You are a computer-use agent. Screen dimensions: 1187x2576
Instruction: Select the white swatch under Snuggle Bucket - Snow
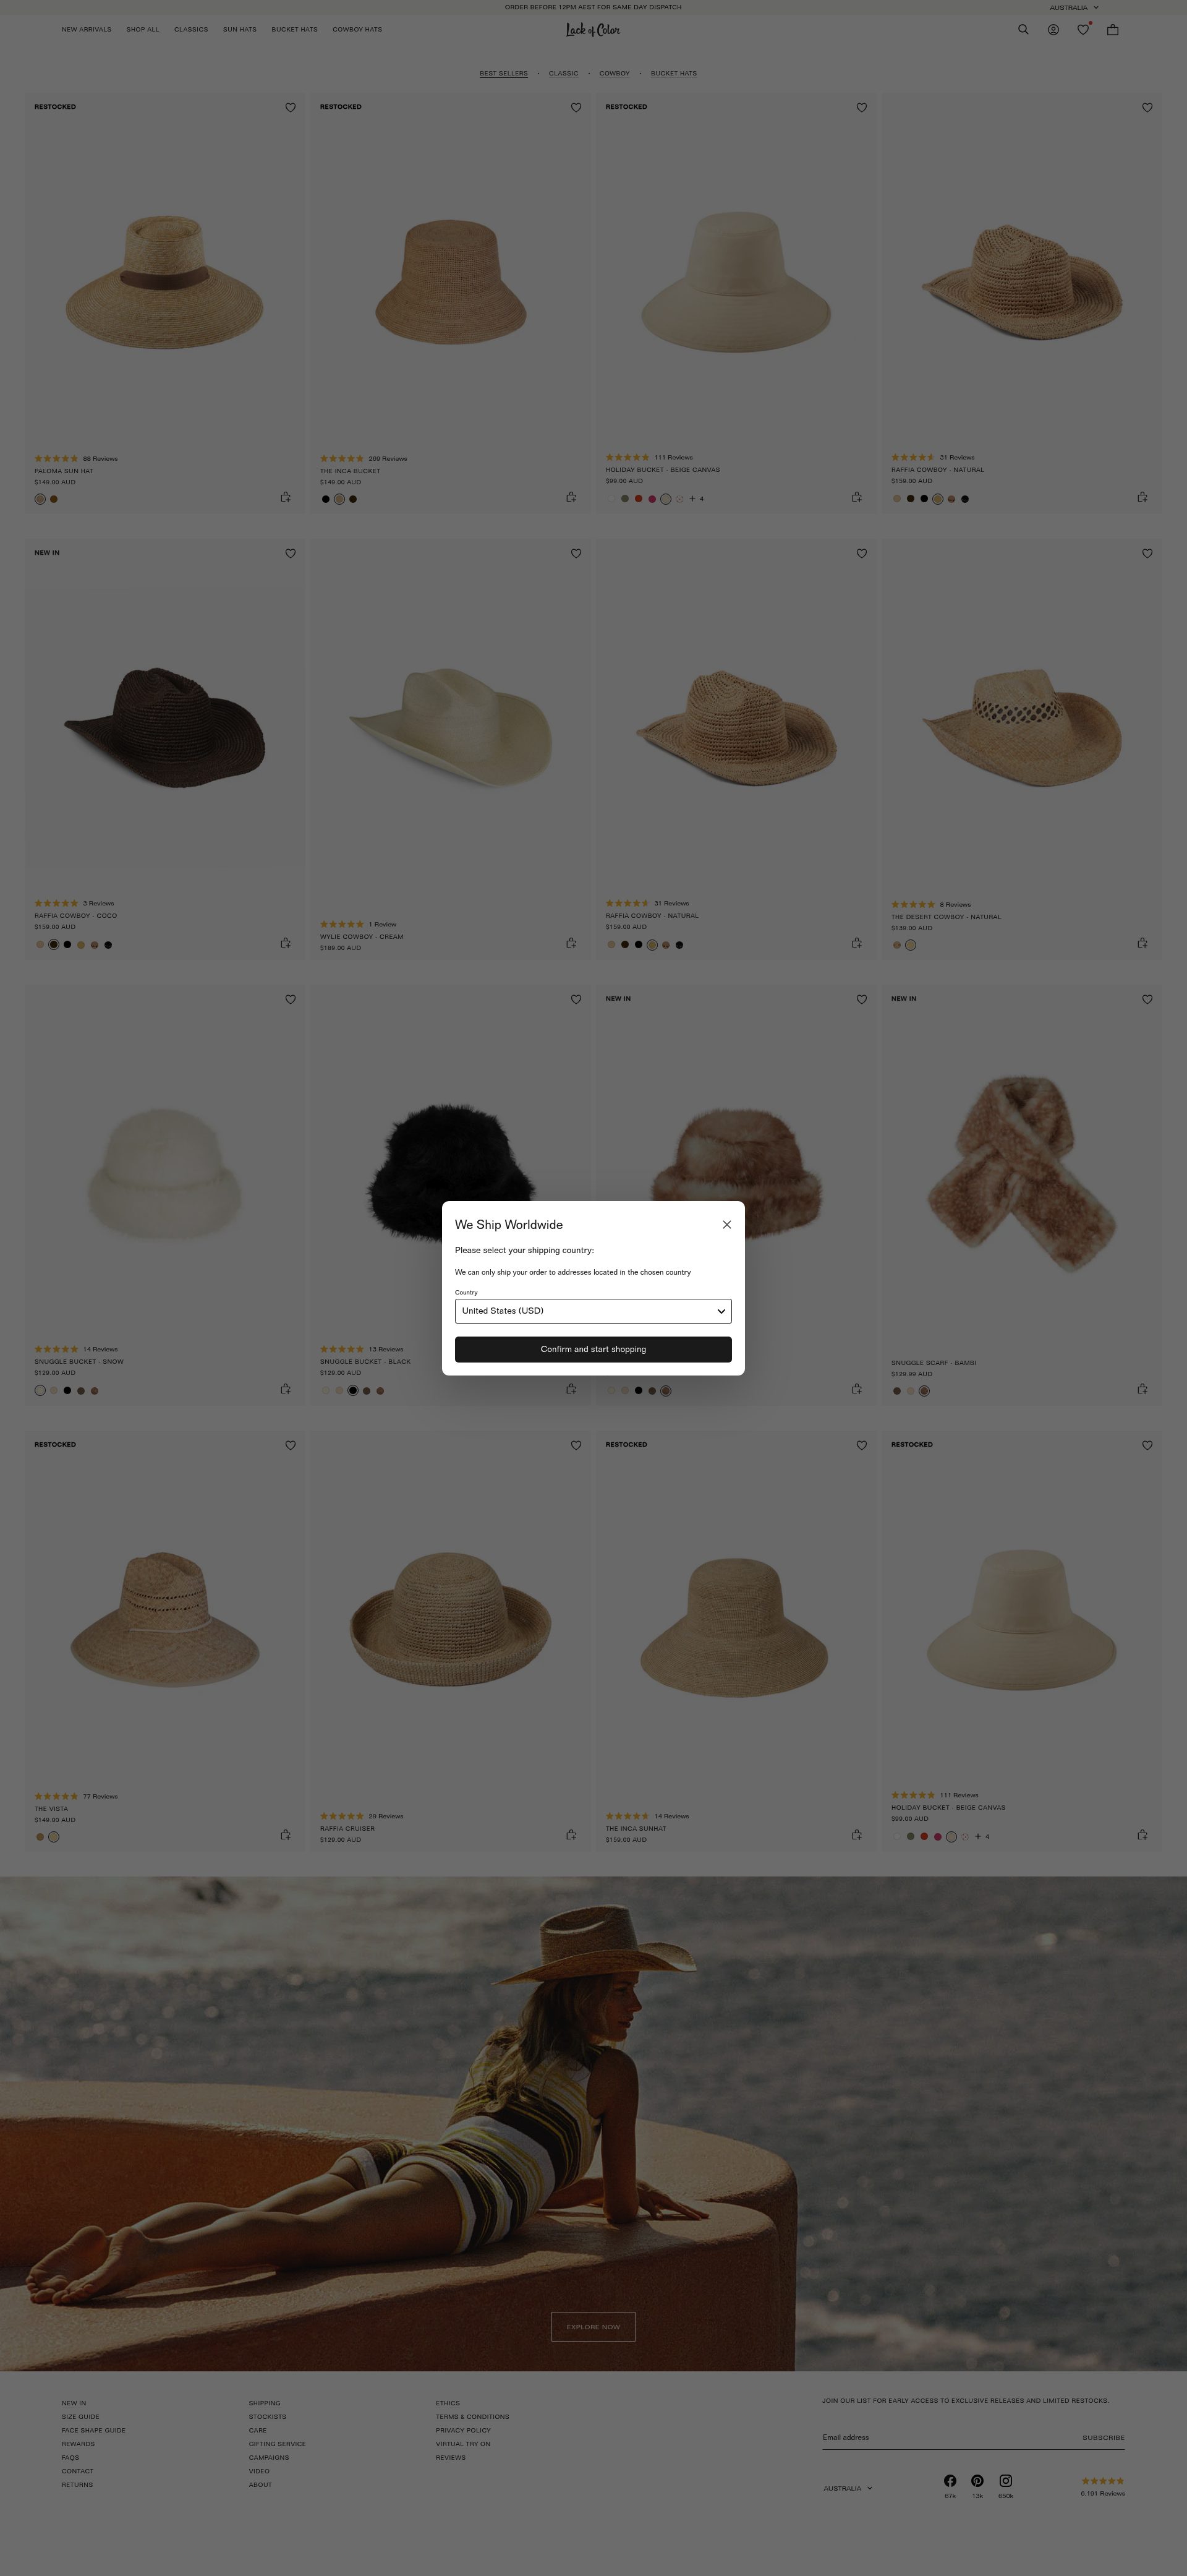[40, 1390]
